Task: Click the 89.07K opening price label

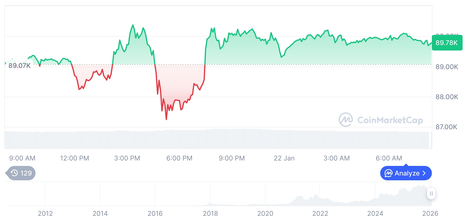Action: pyautogui.click(x=20, y=65)
